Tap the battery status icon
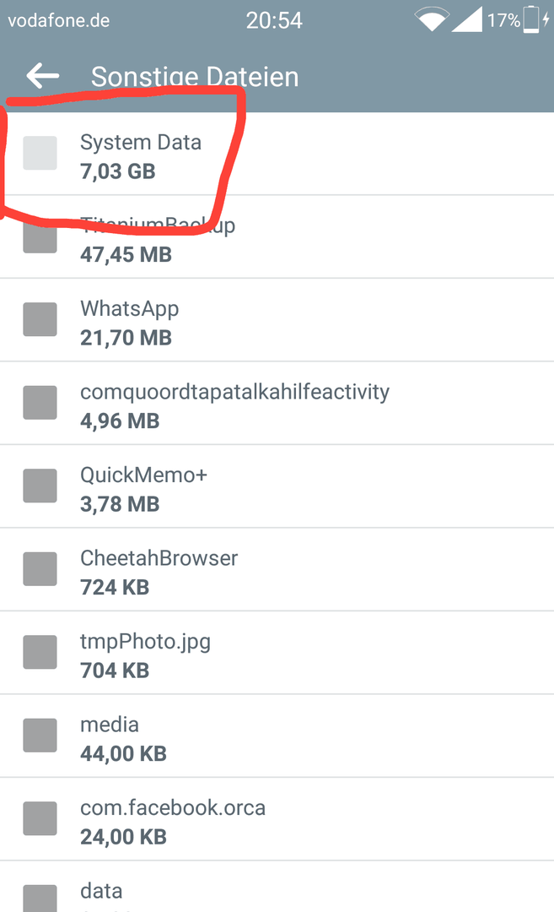Screen dimensions: 554x912 [531, 19]
